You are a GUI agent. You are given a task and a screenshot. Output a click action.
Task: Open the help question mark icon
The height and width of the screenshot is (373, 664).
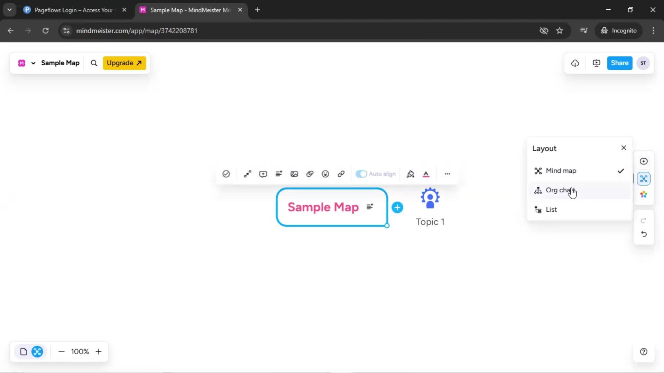tap(644, 352)
